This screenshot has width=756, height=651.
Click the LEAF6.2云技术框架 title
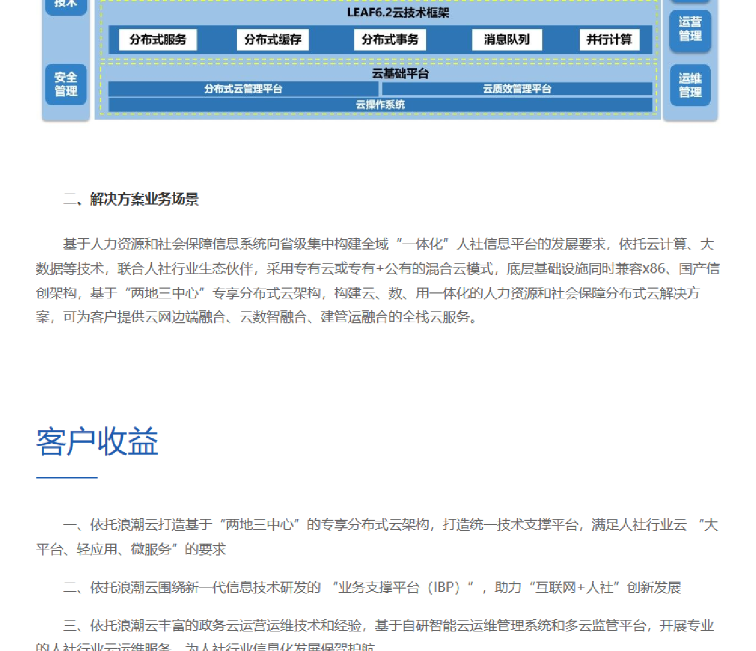(398, 12)
